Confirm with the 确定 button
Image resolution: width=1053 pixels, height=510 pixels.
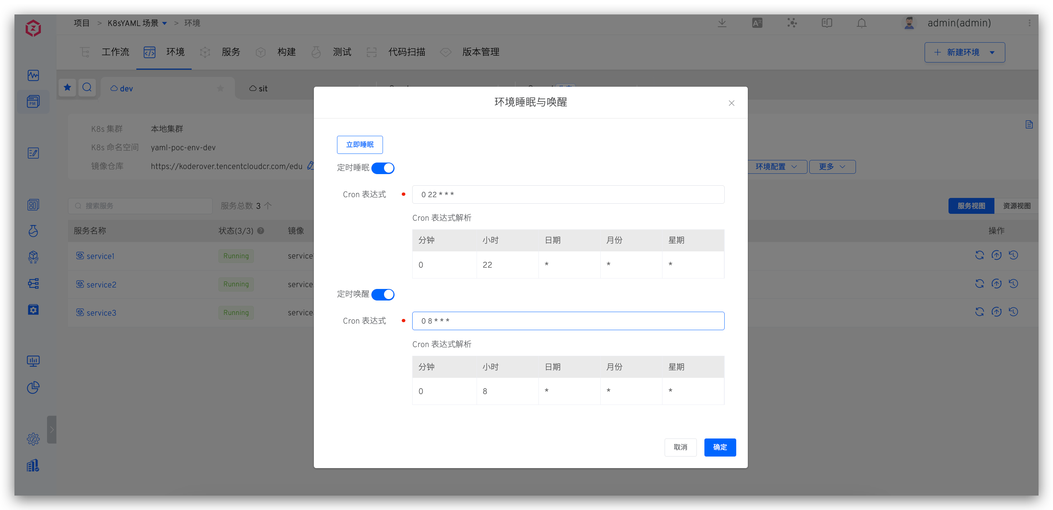tap(720, 447)
